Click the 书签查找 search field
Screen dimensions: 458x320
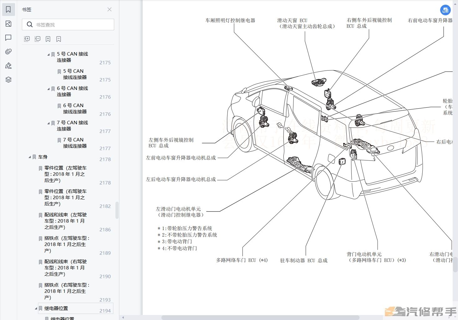coord(72,25)
